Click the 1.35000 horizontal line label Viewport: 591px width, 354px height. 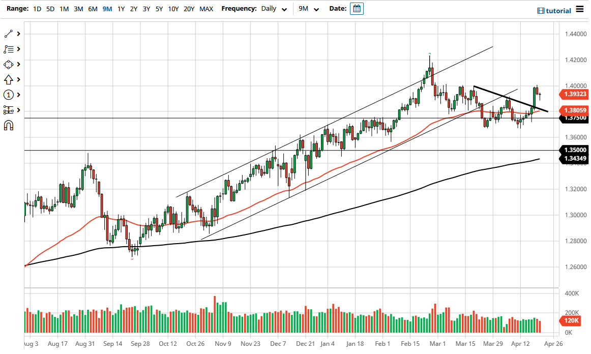coord(574,150)
